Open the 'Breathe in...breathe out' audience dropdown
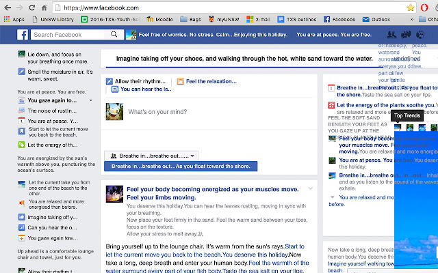Screen dimensions: 438x273 [153, 156]
